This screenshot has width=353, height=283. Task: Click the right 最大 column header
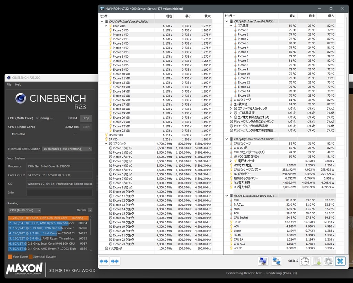326,16
